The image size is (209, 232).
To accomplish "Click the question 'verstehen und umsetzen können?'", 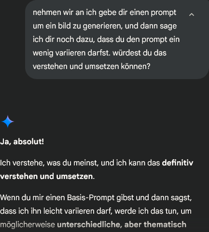I will pos(91,67).
